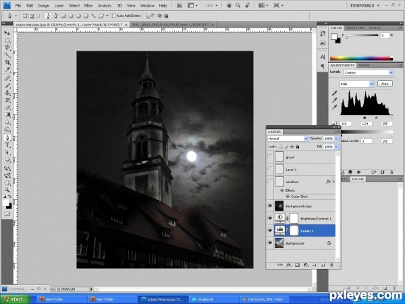The height and width of the screenshot is (304, 405).
Task: Select the Eyedropper tool in the toolbox
Action: coord(7,70)
